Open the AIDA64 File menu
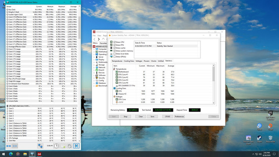Viewport: 279px width, 157px height. pyautogui.click(x=94, y=36)
